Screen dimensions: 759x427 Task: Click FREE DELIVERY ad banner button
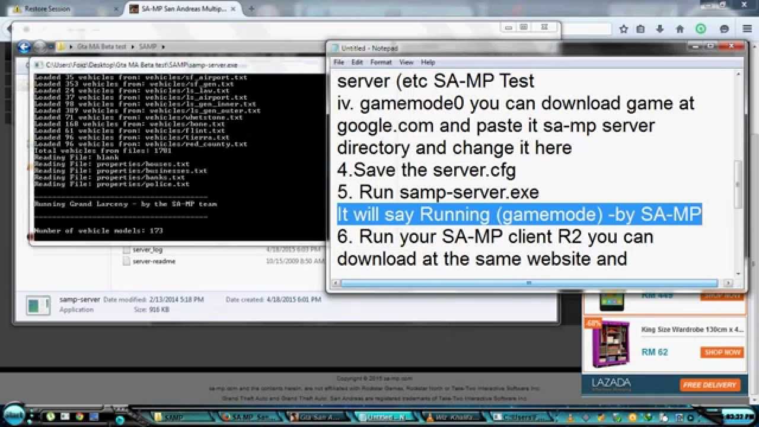click(x=709, y=385)
